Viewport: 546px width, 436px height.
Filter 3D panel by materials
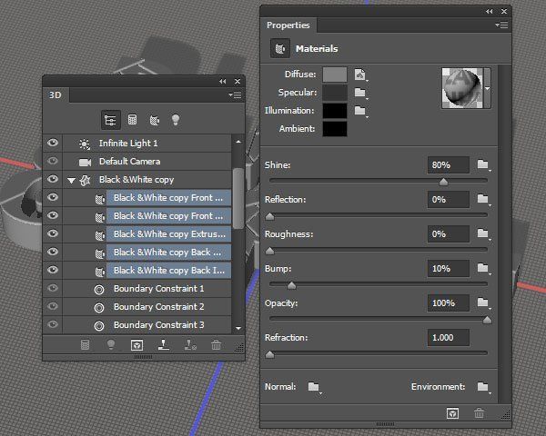tap(155, 120)
